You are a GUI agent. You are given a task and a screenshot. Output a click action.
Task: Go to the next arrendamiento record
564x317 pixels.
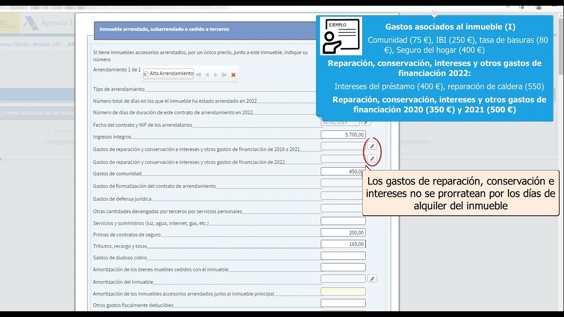click(x=216, y=75)
